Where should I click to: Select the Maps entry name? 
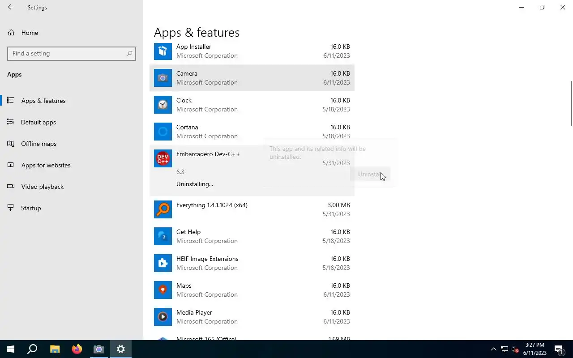(184, 286)
